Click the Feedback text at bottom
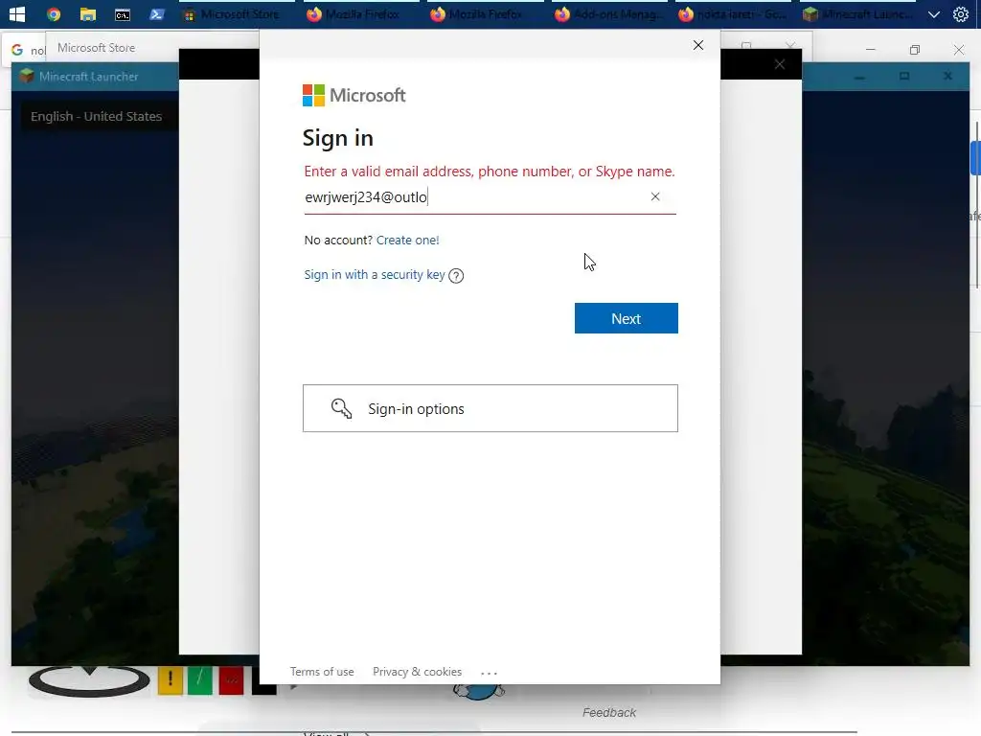The height and width of the screenshot is (736, 981). click(608, 712)
